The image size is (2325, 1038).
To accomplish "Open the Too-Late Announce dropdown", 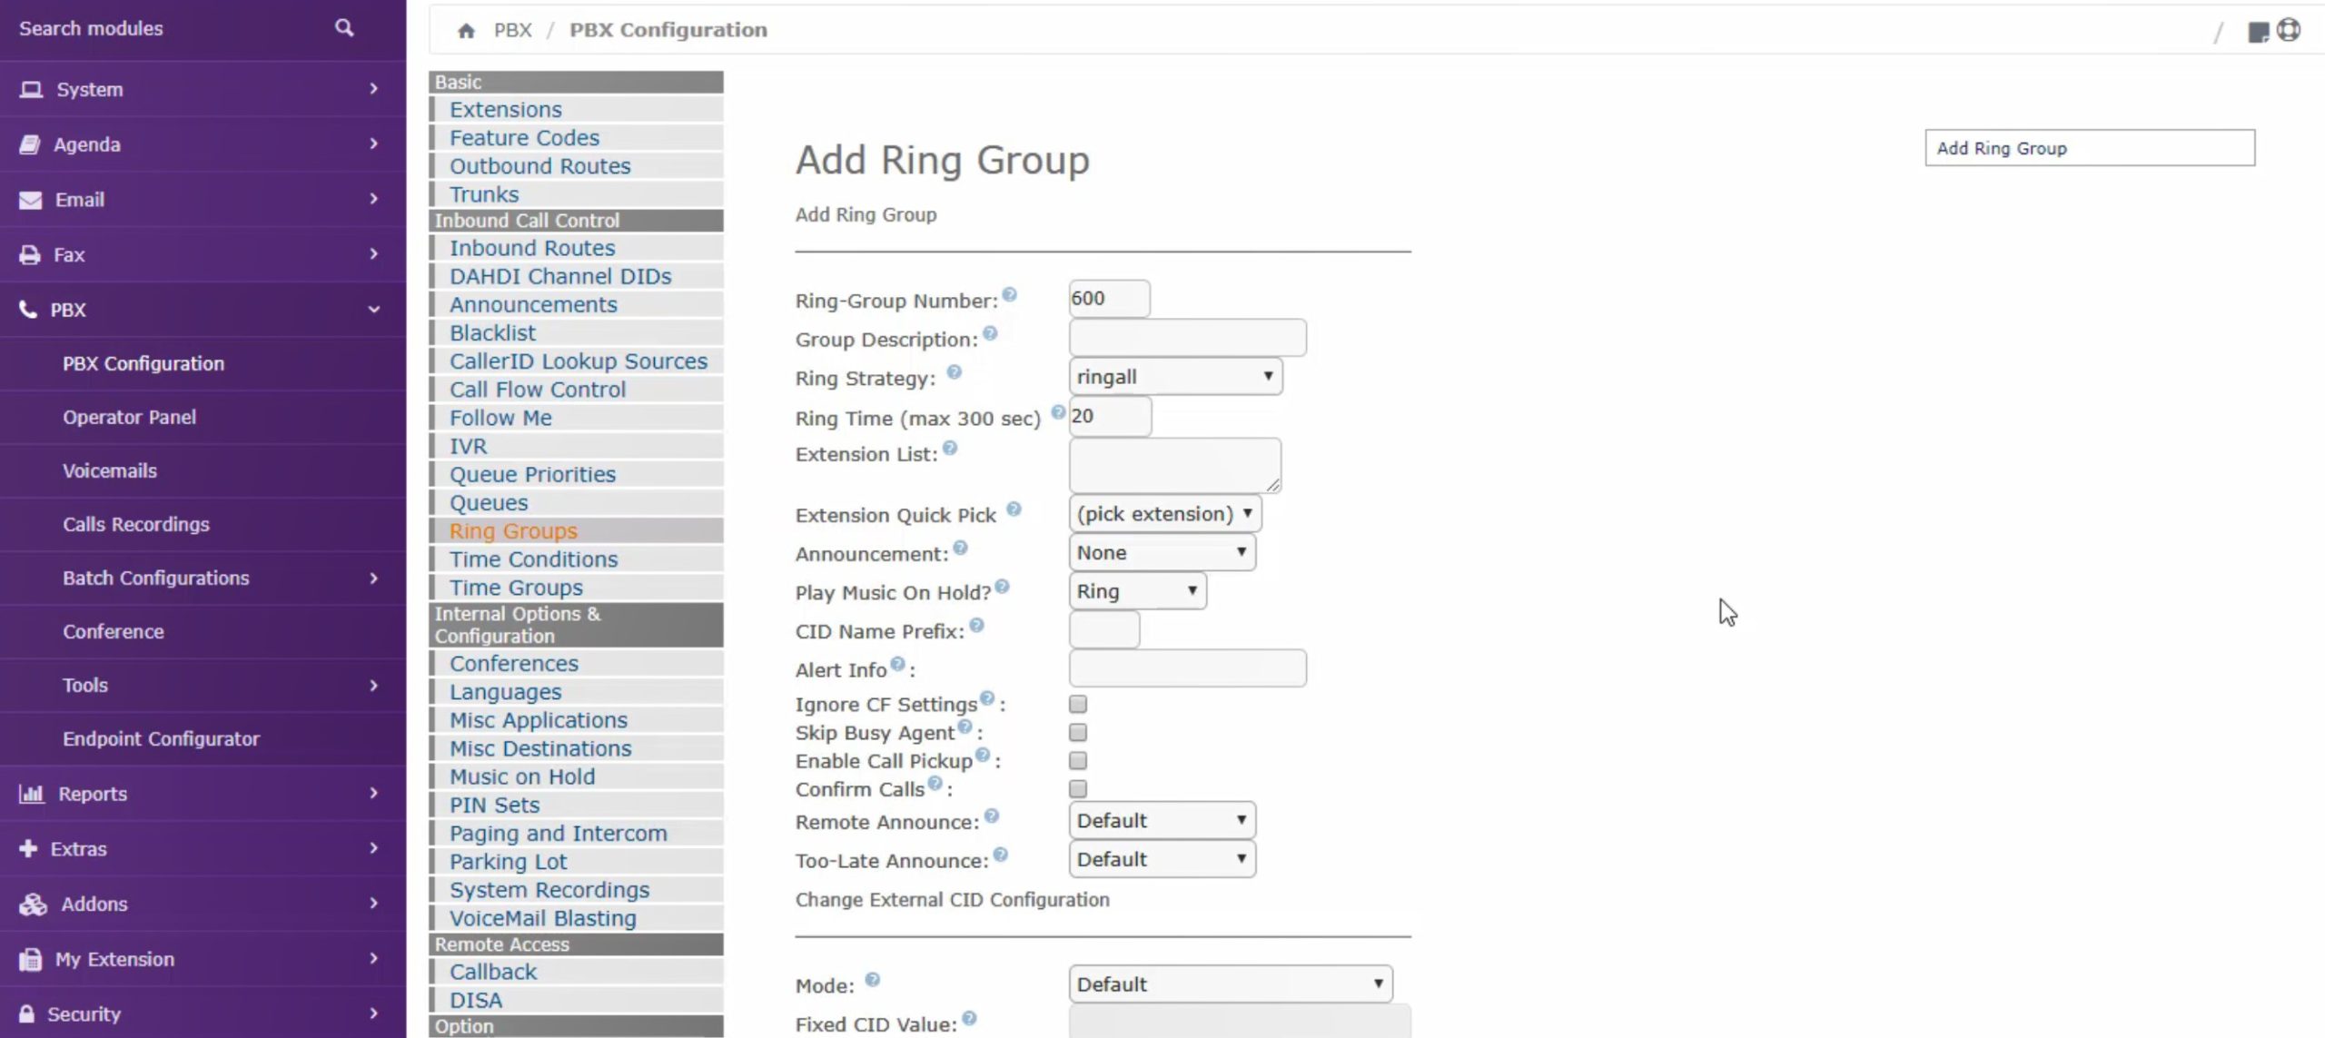I will point(1162,859).
